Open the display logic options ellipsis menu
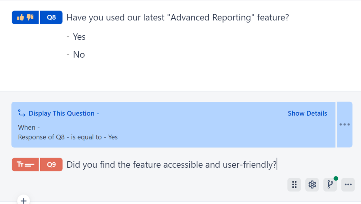Image resolution: width=361 pixels, height=204 pixels. click(x=344, y=124)
